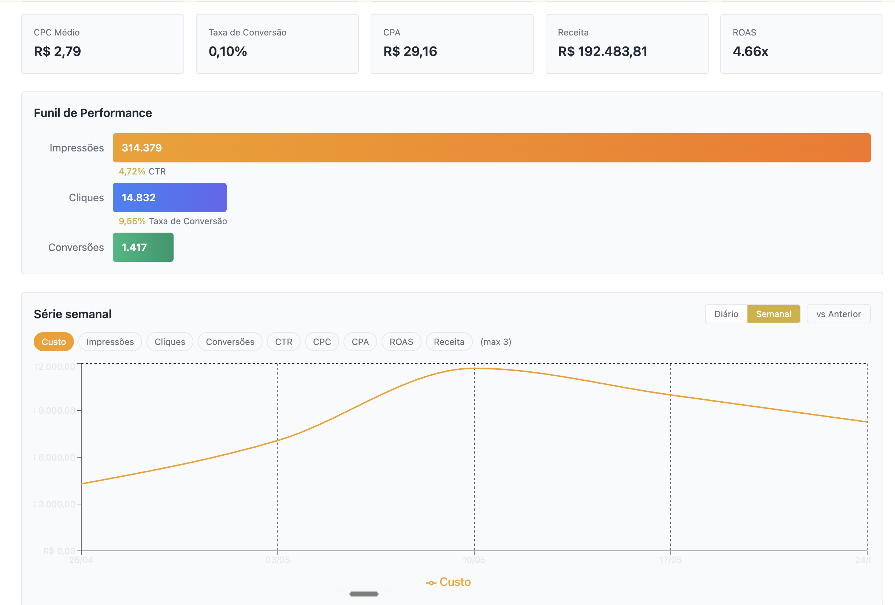
Task: Toggle the ROAS metric chip
Action: coord(401,342)
